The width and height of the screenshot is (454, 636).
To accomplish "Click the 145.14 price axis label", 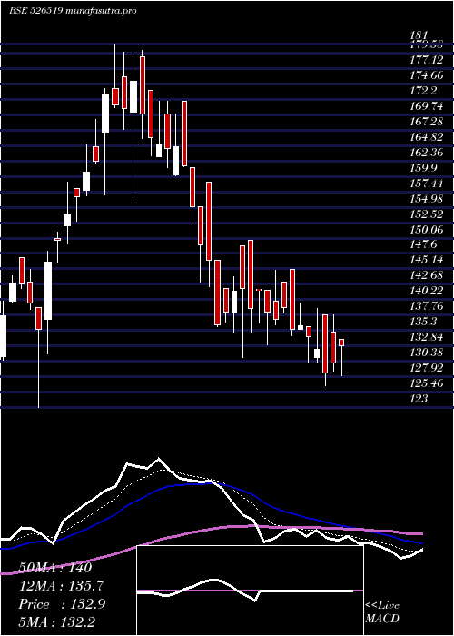I will pos(427,260).
